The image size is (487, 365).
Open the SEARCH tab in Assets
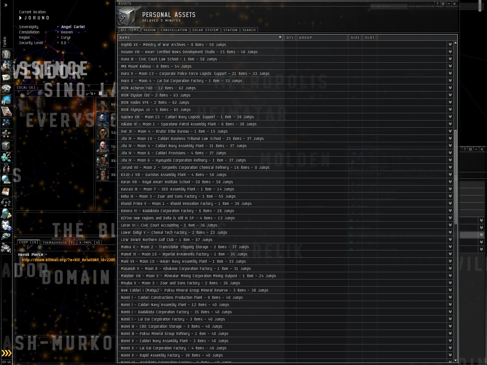coord(249,30)
